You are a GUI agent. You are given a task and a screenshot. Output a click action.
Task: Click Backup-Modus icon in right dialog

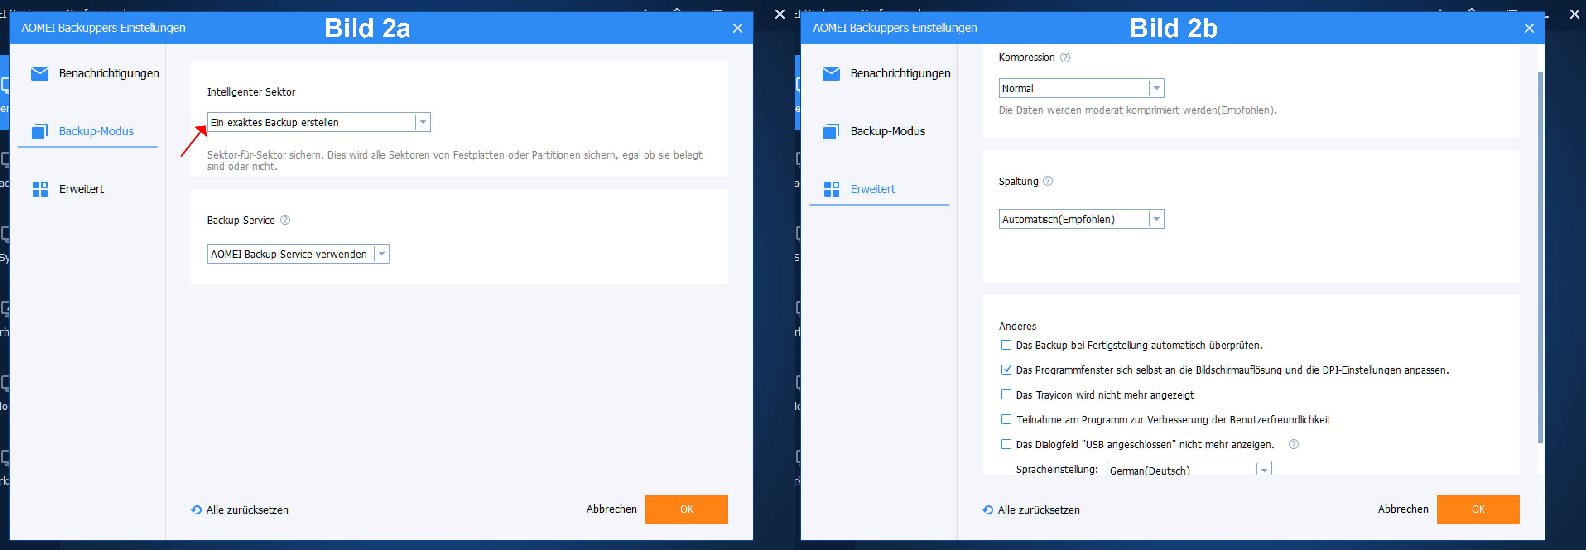[831, 131]
